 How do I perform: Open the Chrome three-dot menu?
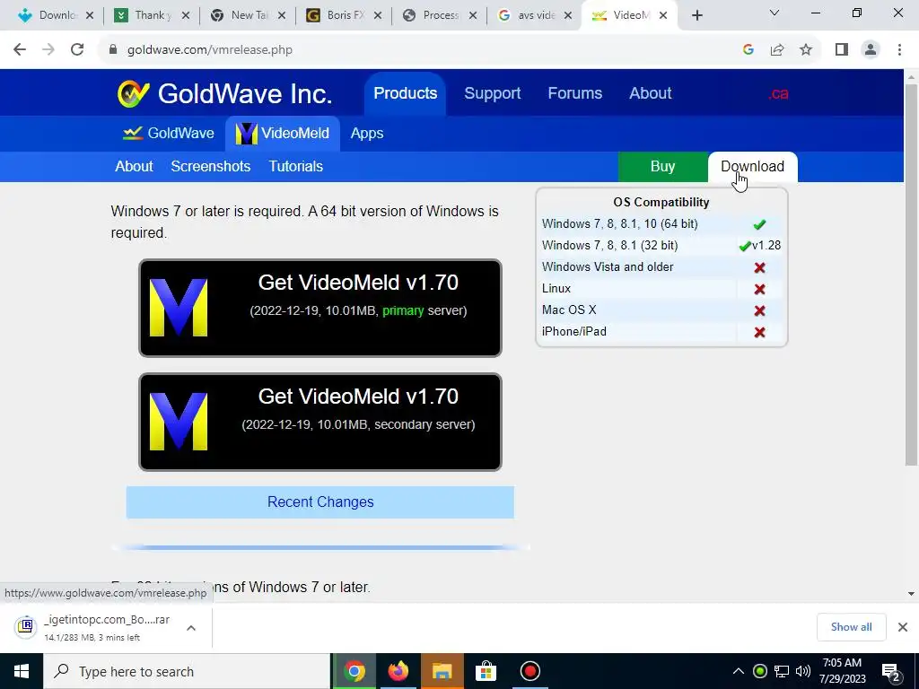click(x=899, y=50)
